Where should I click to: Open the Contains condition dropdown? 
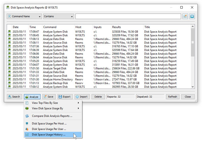[59, 16]
